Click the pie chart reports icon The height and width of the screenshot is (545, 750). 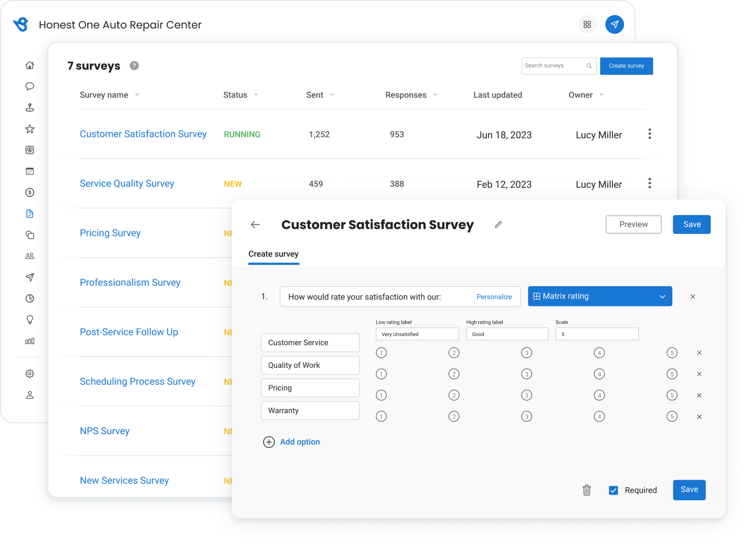tap(29, 298)
